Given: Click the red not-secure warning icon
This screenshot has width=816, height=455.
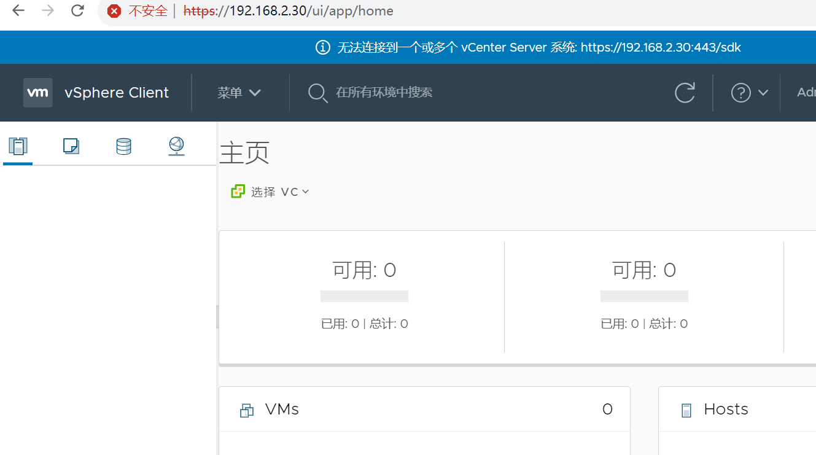Looking at the screenshot, I should click(114, 11).
